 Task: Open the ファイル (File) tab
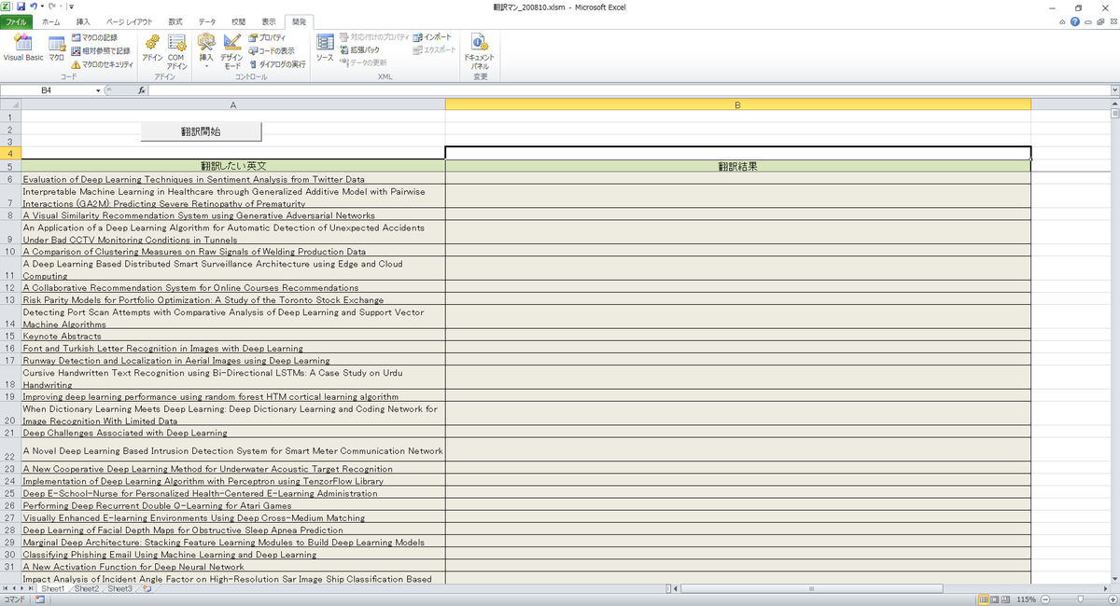(x=18, y=21)
